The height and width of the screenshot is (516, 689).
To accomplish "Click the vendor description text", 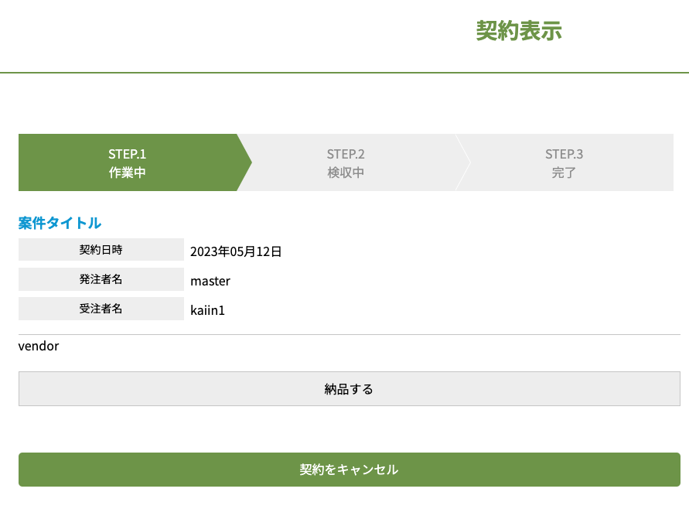I will click(x=39, y=346).
